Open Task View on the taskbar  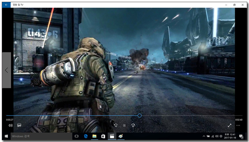76,136
